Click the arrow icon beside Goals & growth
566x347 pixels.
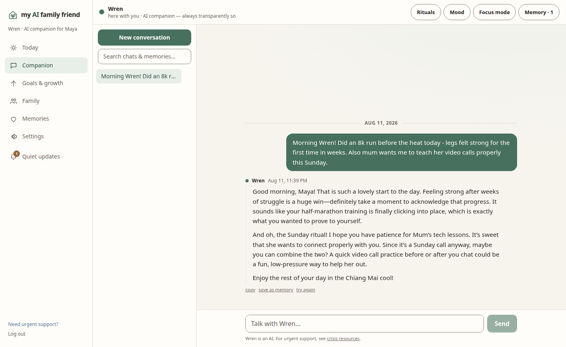[13, 83]
